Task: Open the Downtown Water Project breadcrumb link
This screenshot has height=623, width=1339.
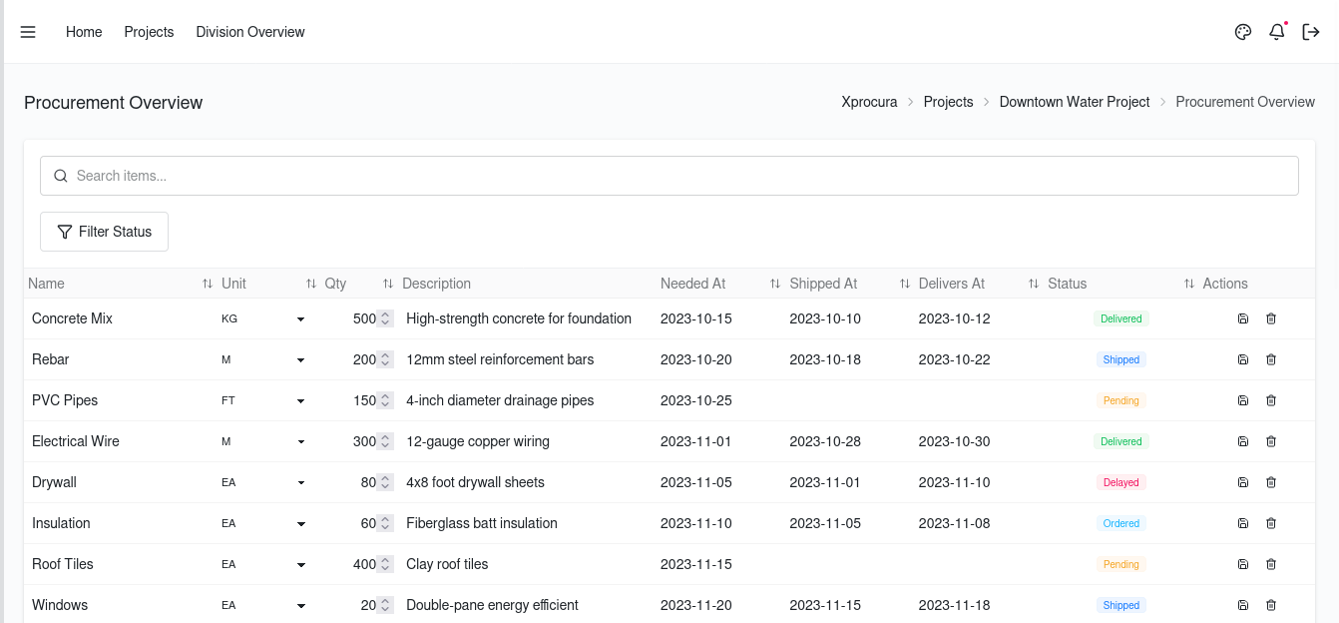Action: [x=1075, y=102]
